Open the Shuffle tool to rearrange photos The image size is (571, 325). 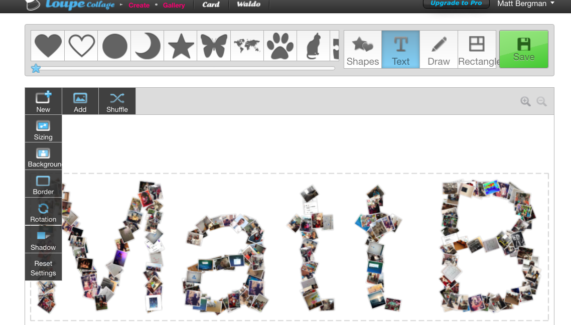point(117,100)
